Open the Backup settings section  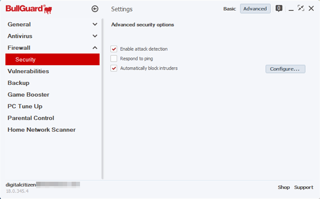pyautogui.click(x=18, y=83)
